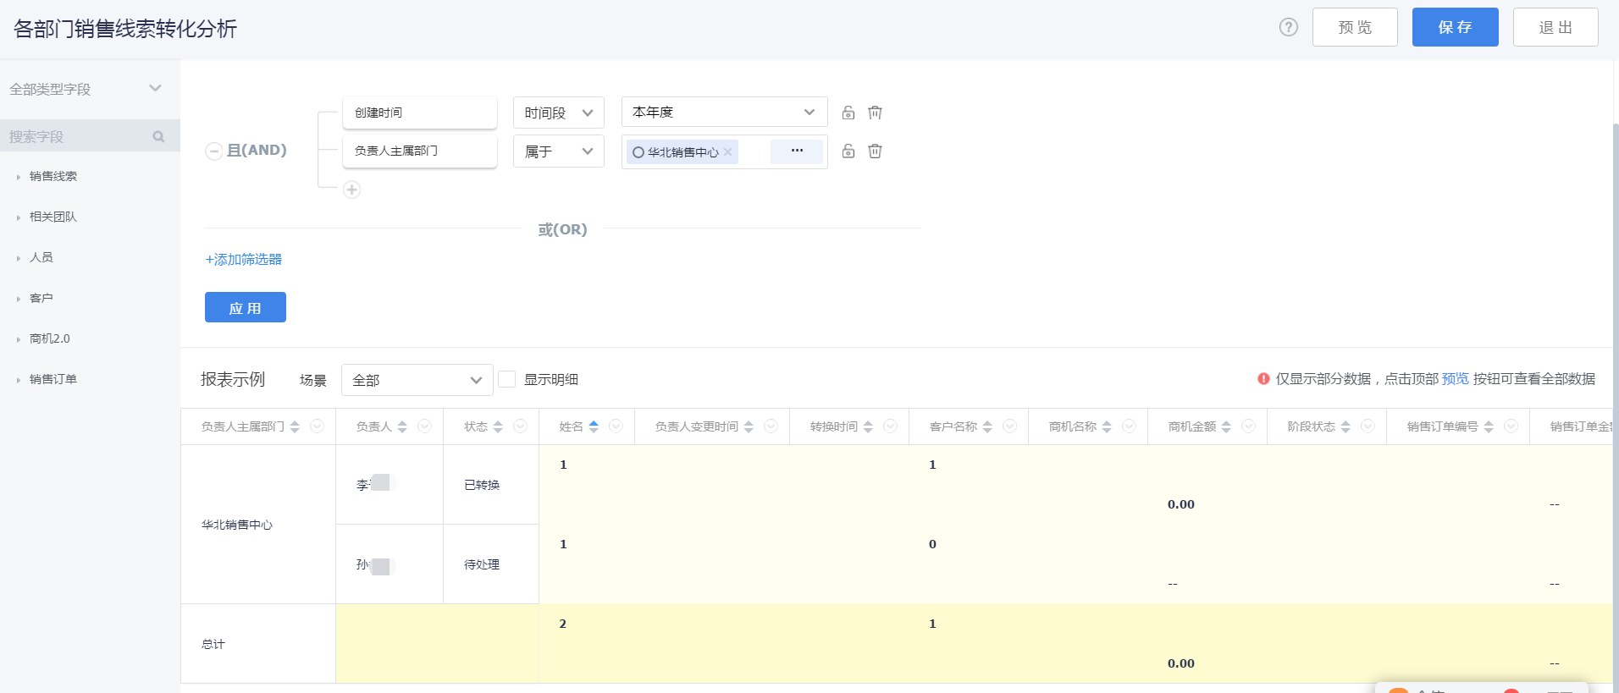Exit the editor with 退出 button

(1555, 27)
